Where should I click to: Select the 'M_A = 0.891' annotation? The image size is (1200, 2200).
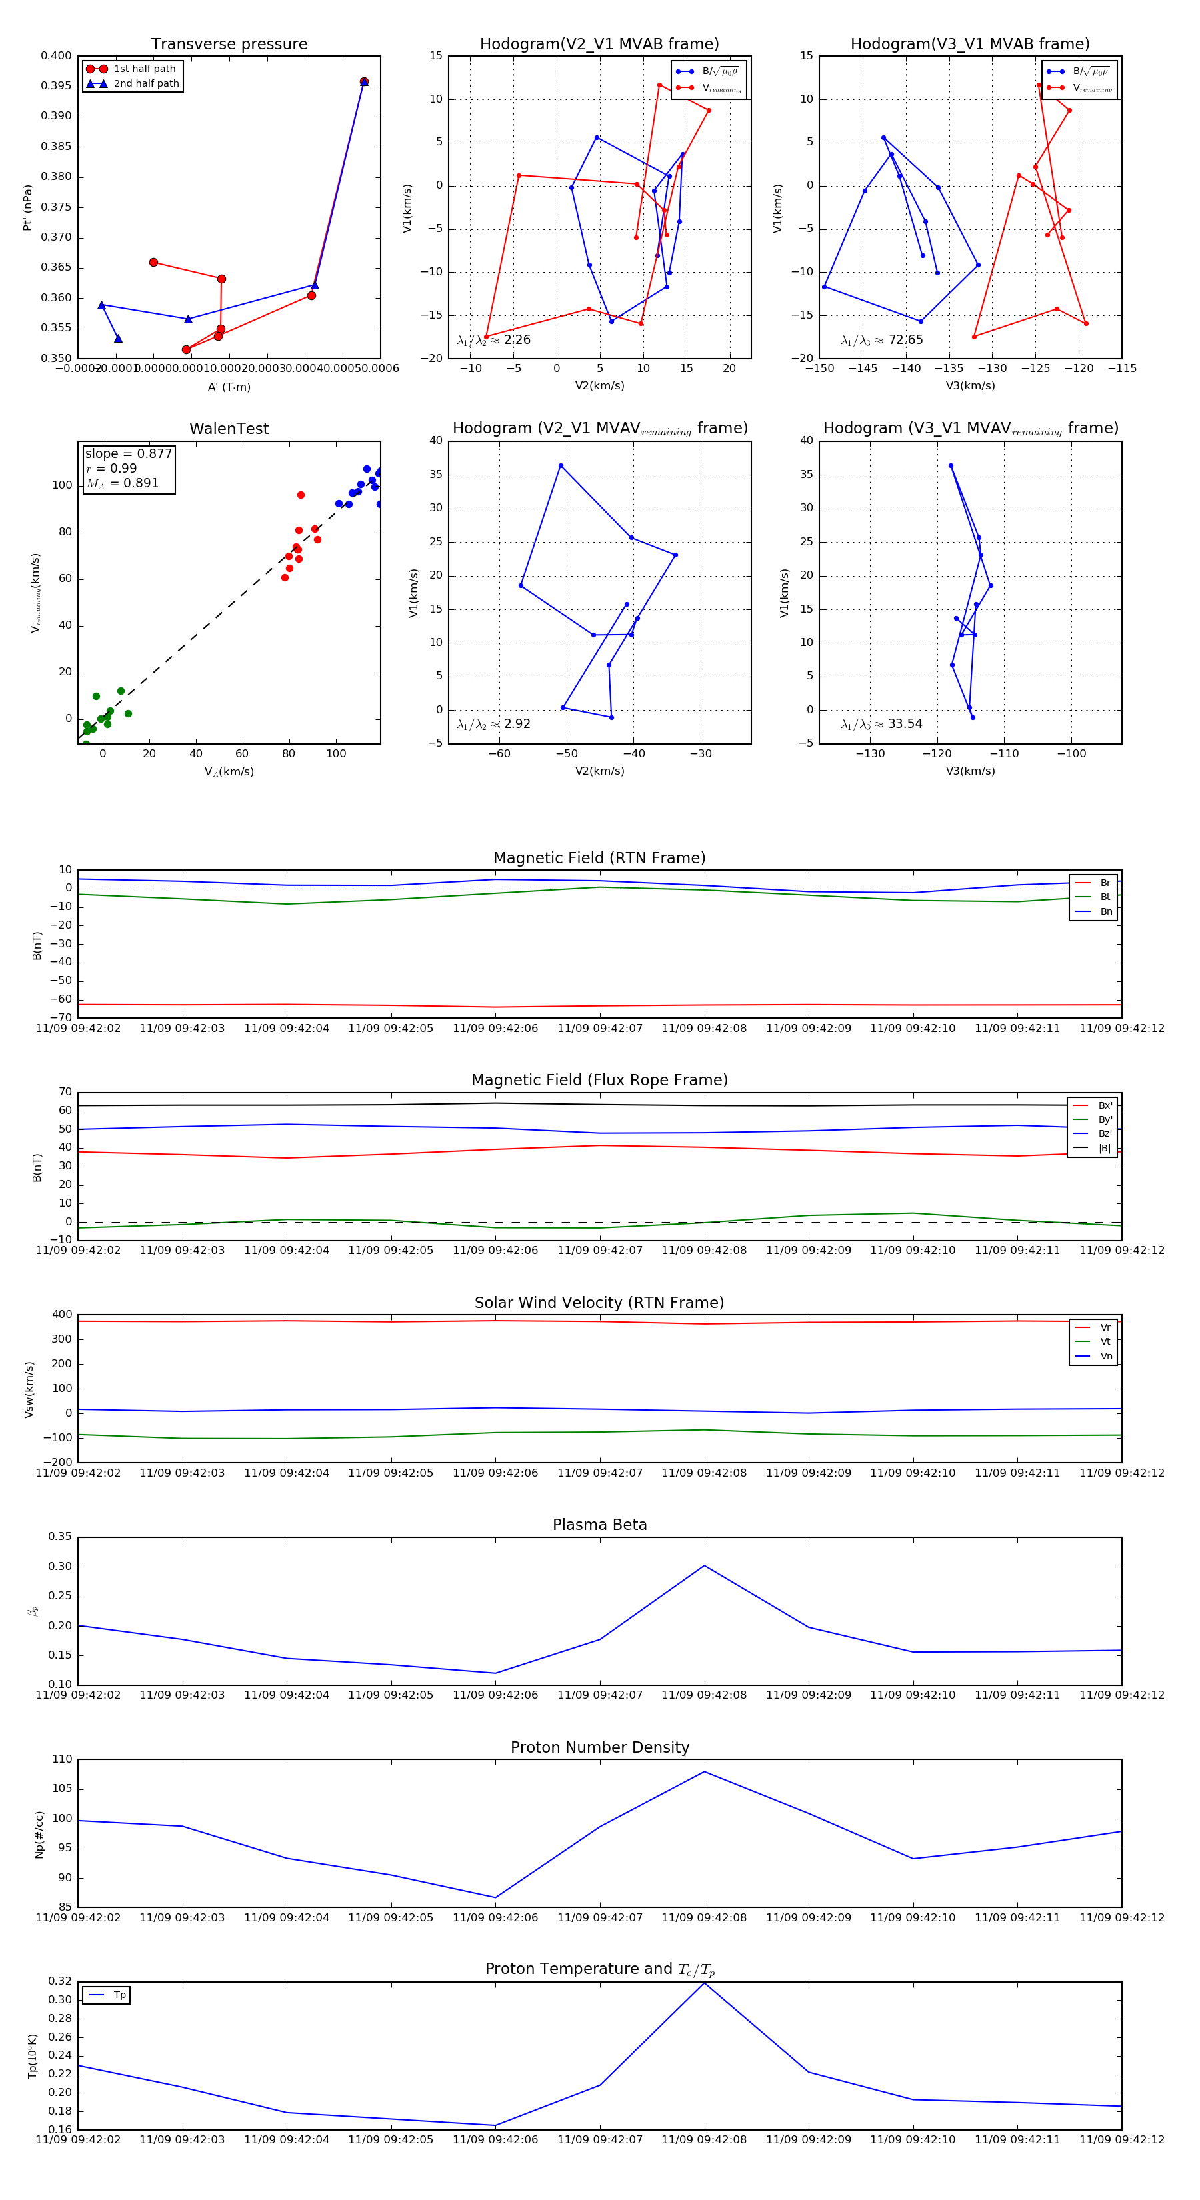click(122, 483)
